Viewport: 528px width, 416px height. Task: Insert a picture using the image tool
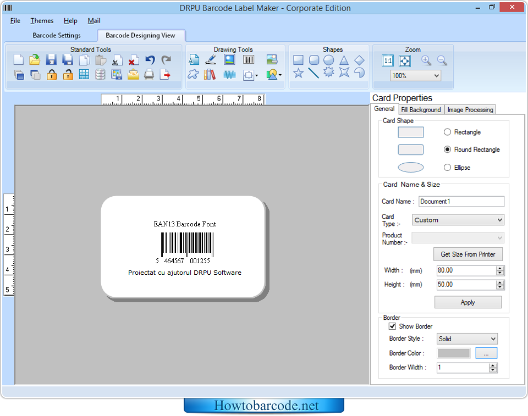pyautogui.click(x=230, y=59)
